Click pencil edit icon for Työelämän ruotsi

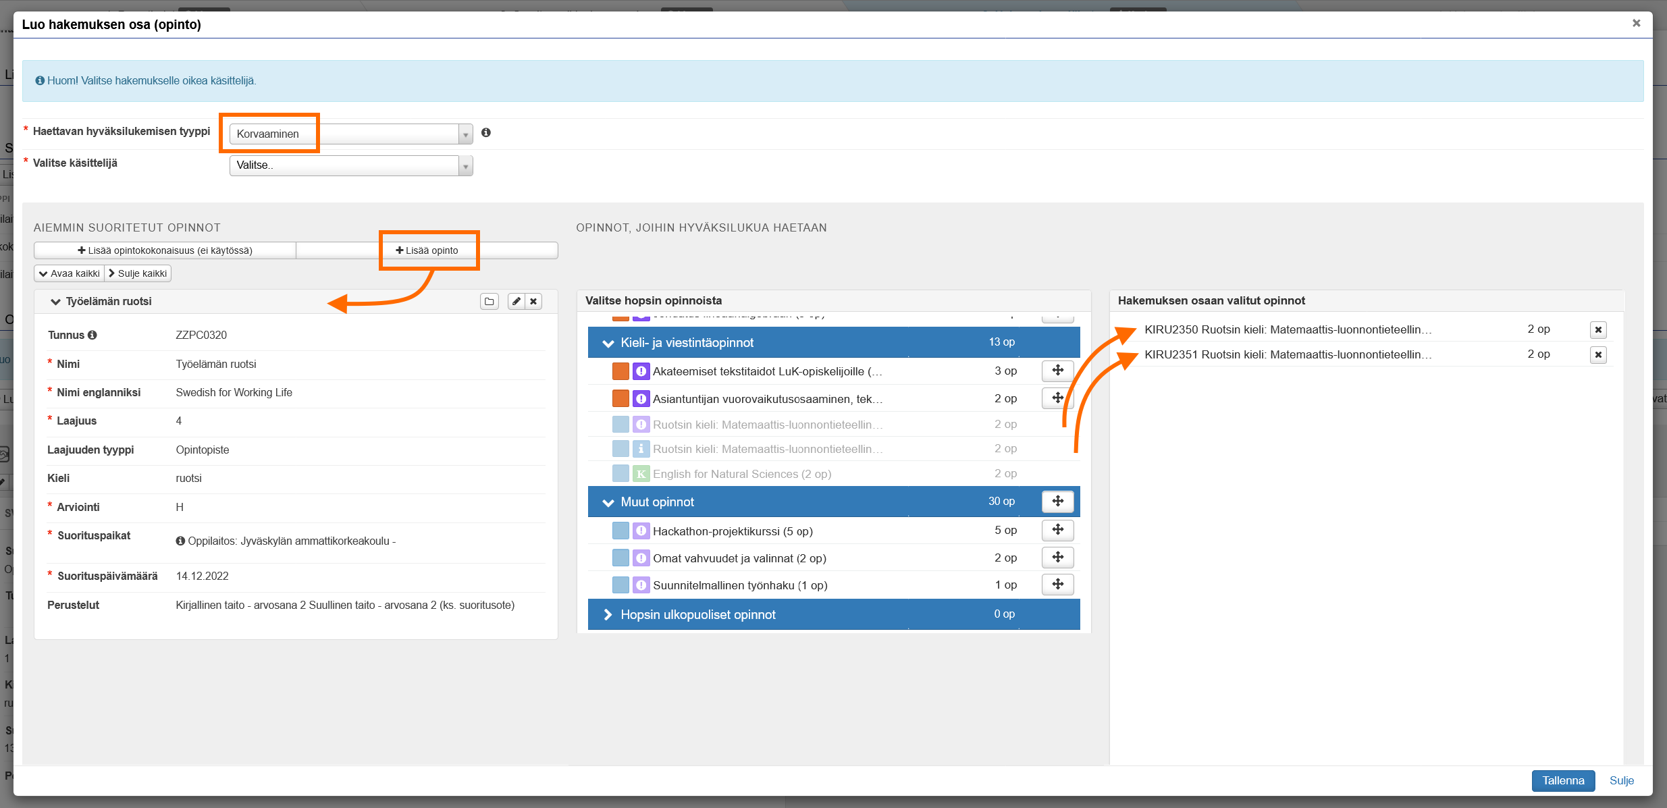tap(516, 302)
